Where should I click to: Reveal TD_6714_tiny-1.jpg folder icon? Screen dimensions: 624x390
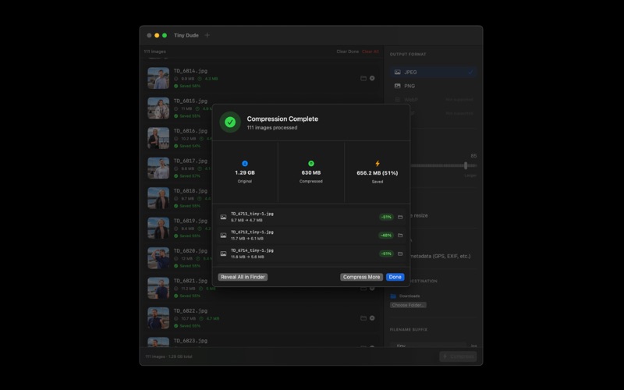tap(400, 253)
